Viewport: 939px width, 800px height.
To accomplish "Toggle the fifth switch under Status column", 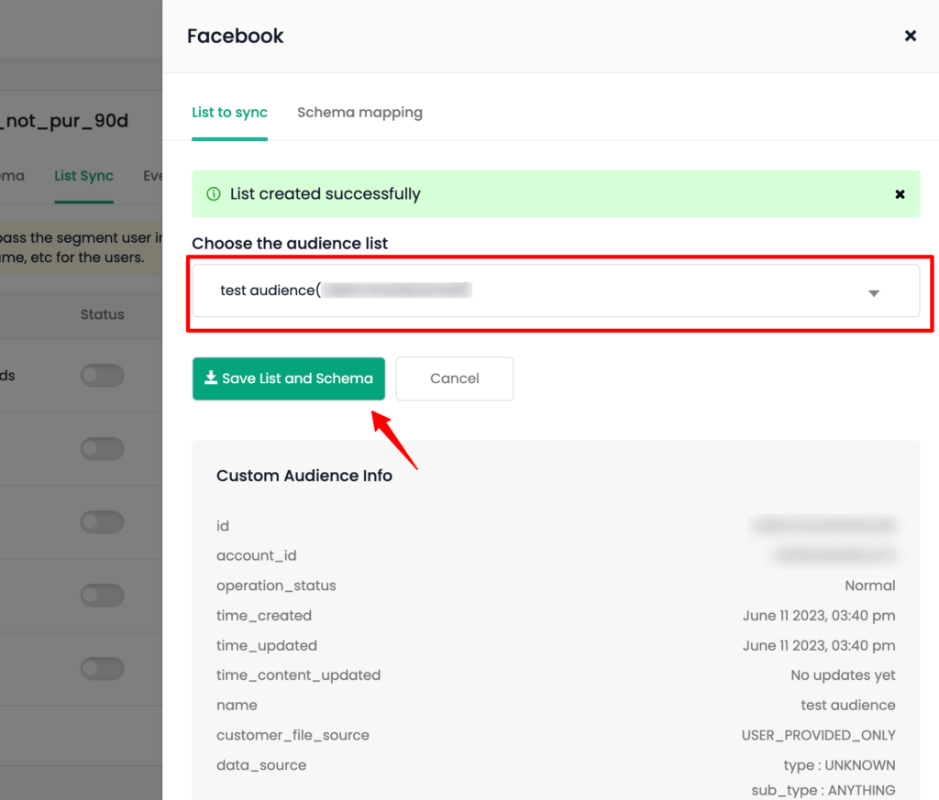I will point(103,668).
